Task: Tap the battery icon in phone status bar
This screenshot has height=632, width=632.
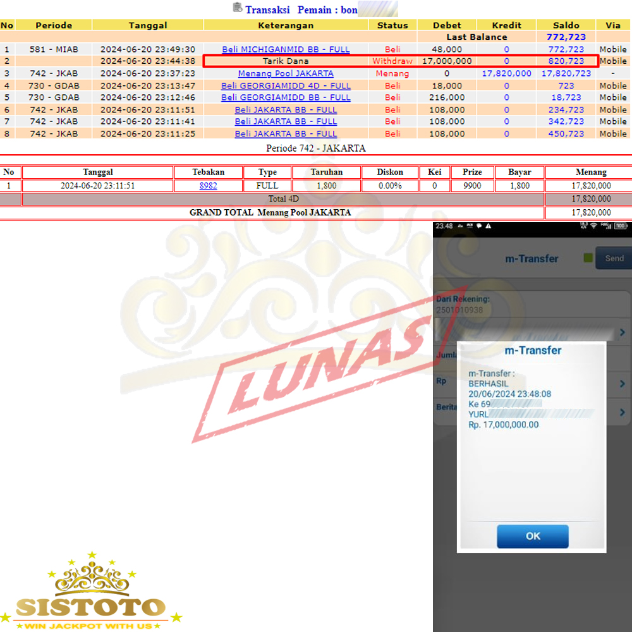Action: click(621, 226)
